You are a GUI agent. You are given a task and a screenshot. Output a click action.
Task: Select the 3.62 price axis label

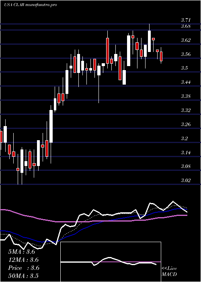[x=186, y=40]
